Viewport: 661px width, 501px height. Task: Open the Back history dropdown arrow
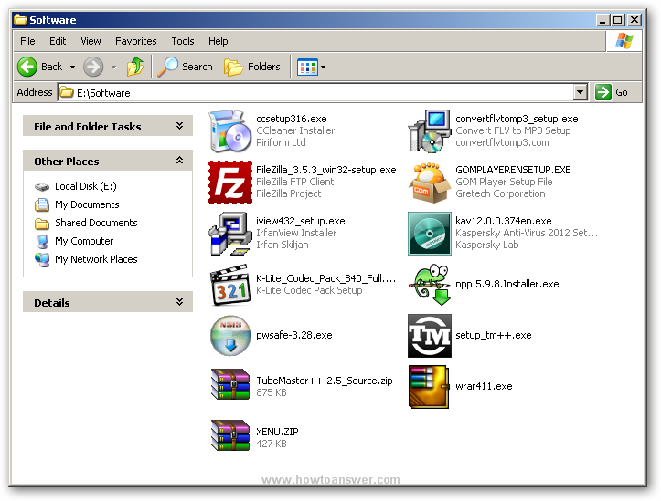pos(72,67)
